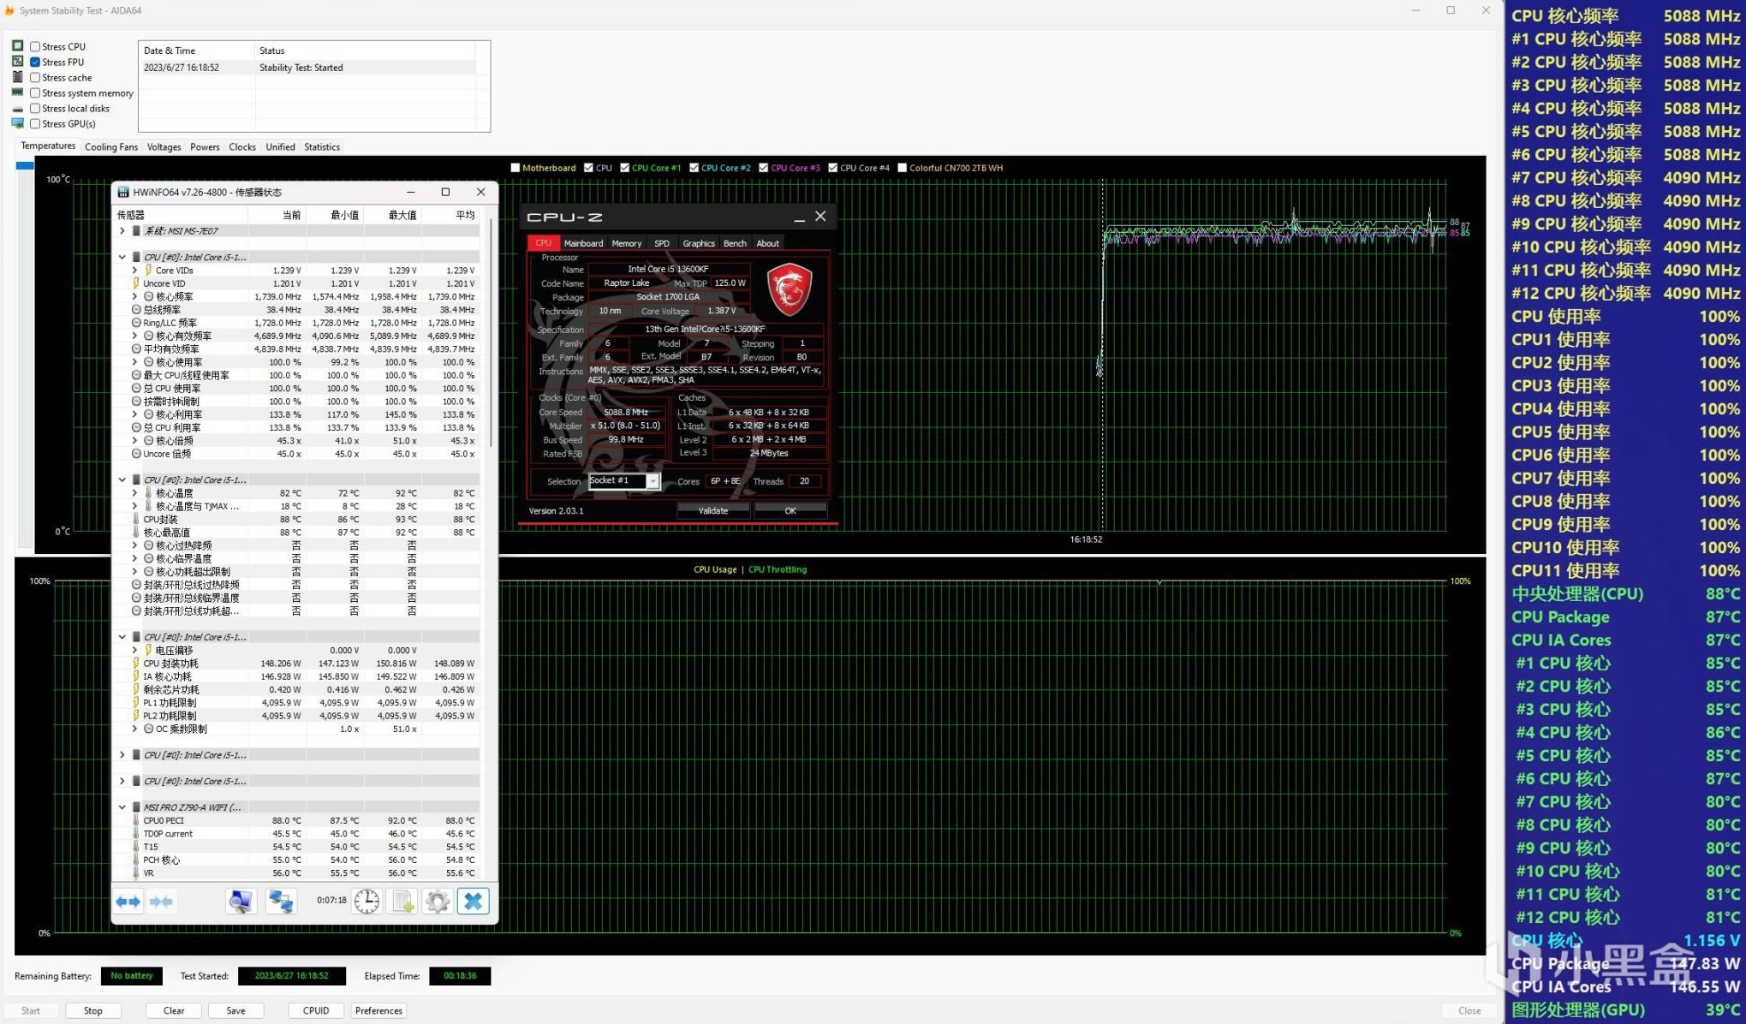Click HWiNFO expand columns arrows icon

pyautogui.click(x=128, y=902)
